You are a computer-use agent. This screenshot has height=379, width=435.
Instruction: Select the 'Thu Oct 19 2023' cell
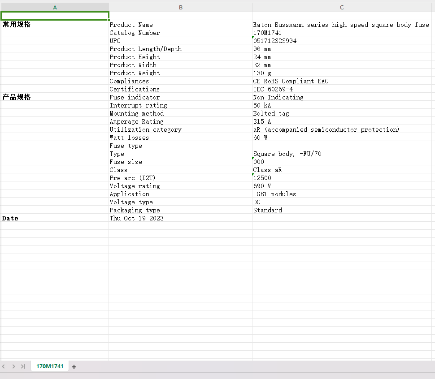click(x=181, y=218)
